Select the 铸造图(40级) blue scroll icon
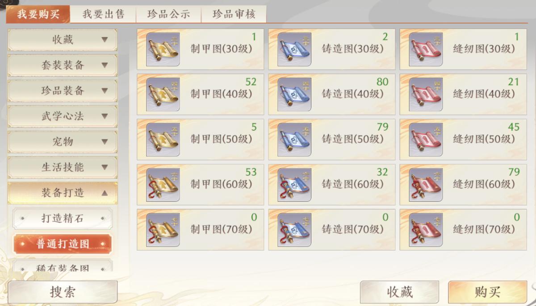 [x=294, y=95]
